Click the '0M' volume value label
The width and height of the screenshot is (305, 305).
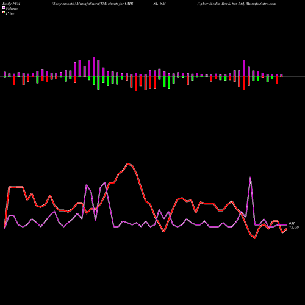coord(292,224)
